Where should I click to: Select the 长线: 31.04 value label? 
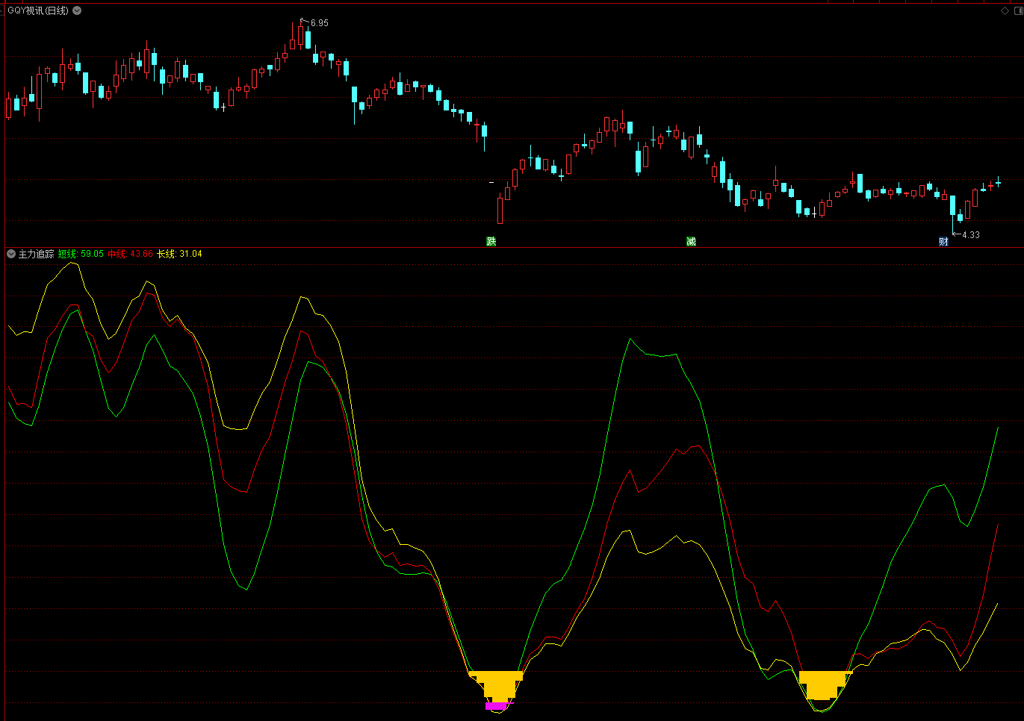tap(179, 254)
